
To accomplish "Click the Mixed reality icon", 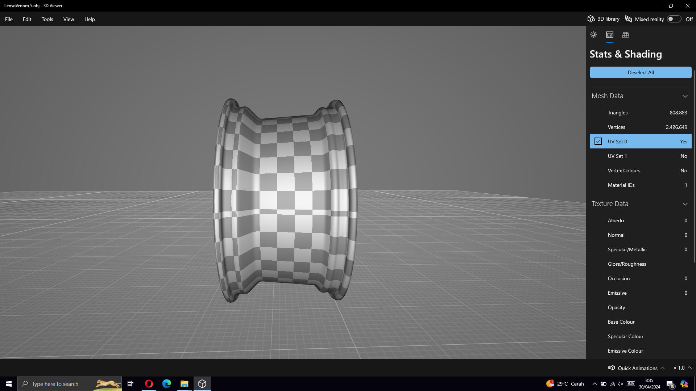I will (x=629, y=19).
